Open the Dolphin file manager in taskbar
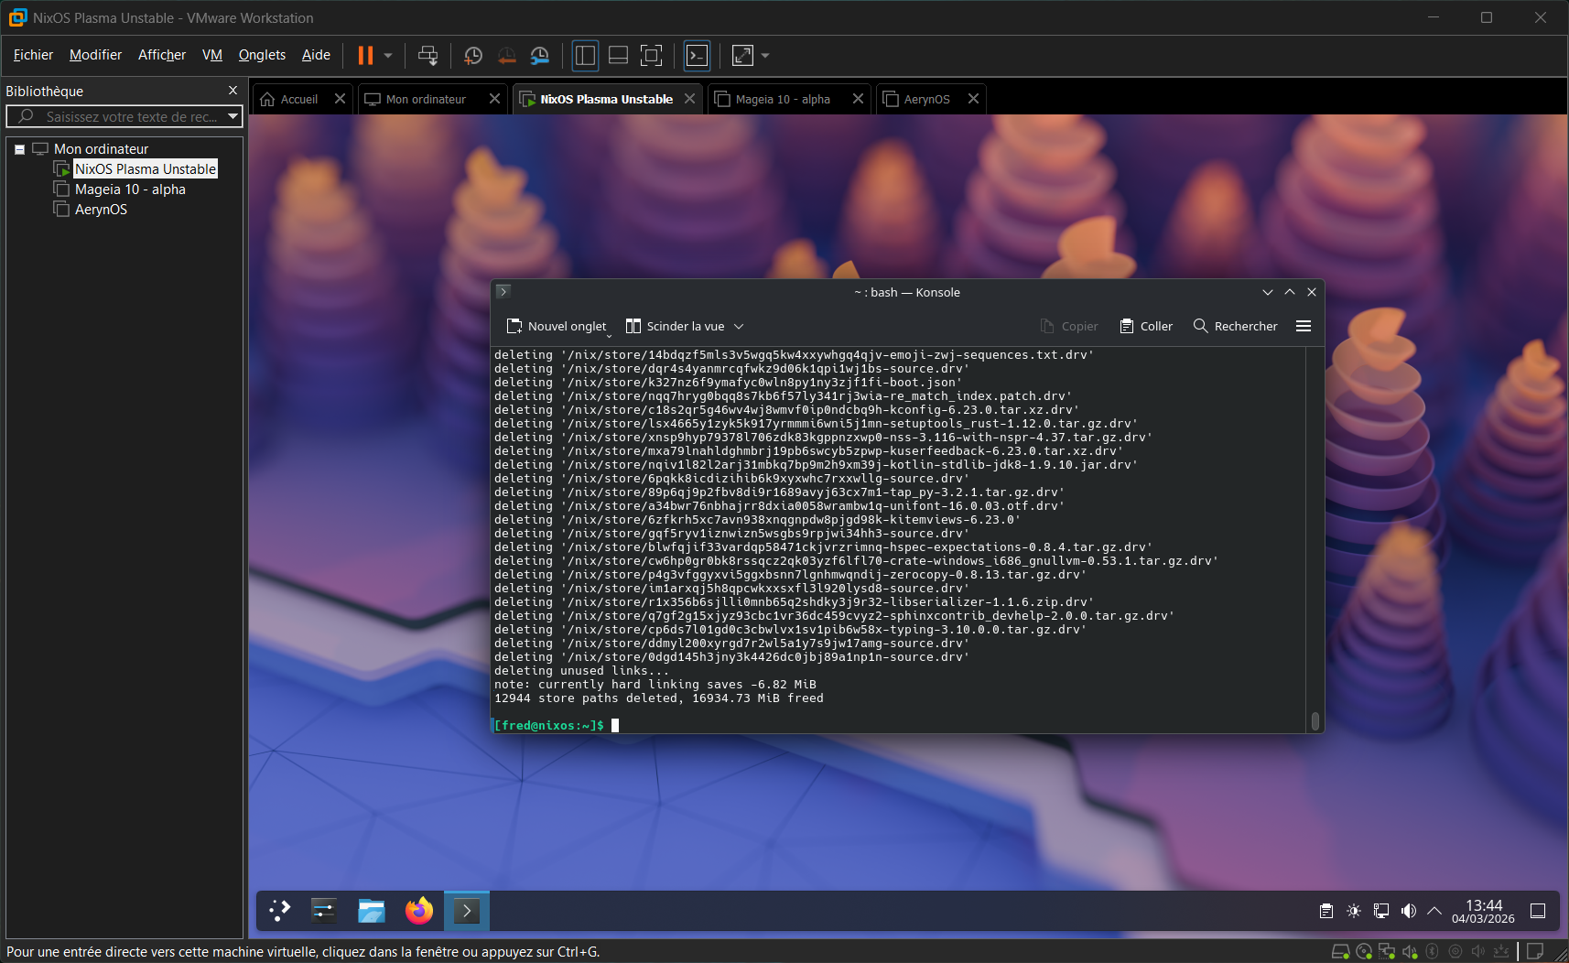The height and width of the screenshot is (963, 1569). click(371, 911)
